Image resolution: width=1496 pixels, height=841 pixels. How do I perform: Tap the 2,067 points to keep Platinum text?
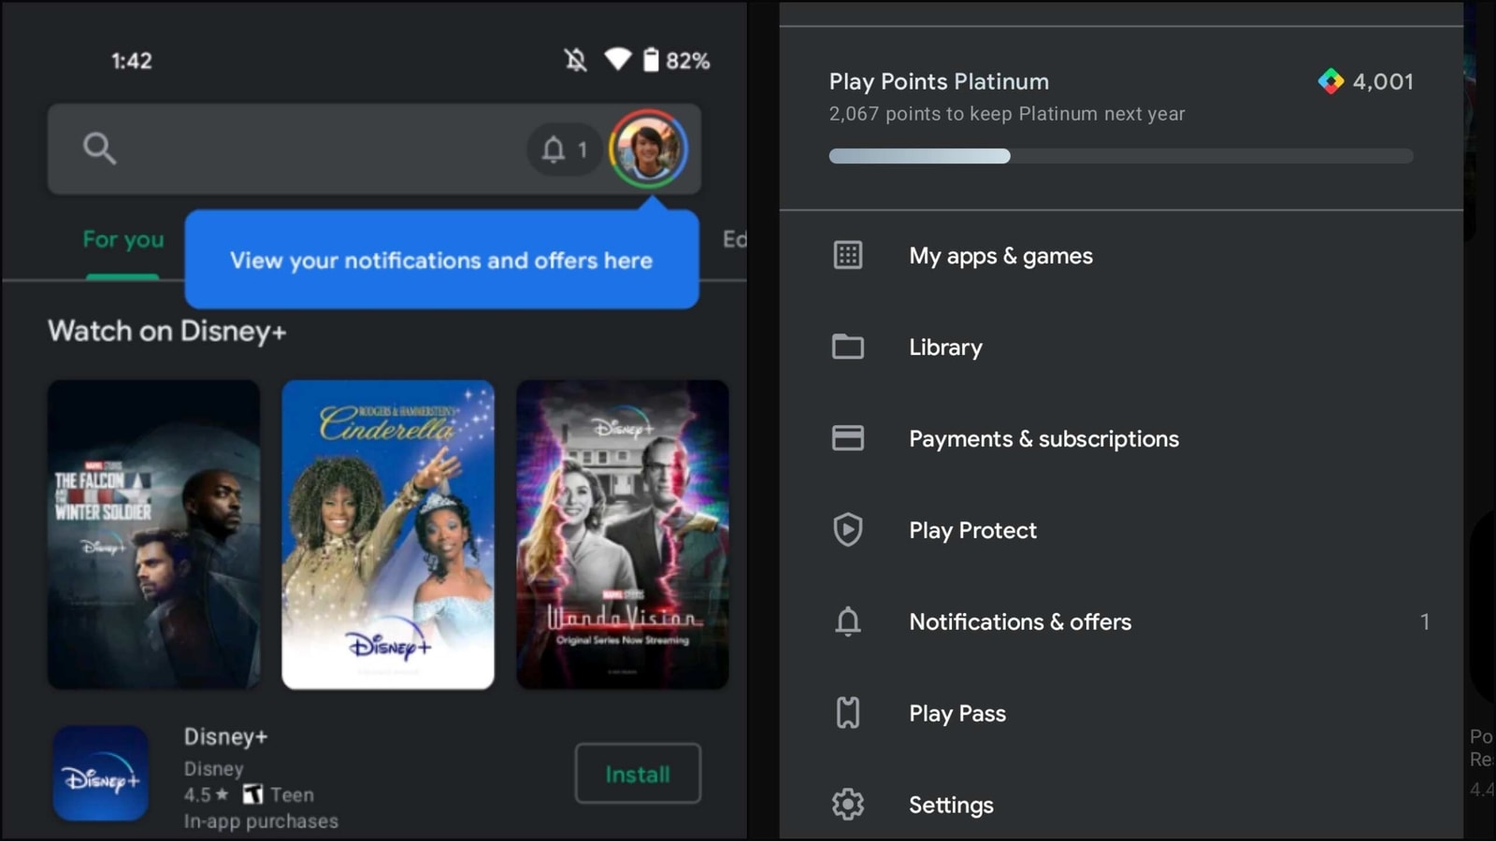coord(1007,114)
